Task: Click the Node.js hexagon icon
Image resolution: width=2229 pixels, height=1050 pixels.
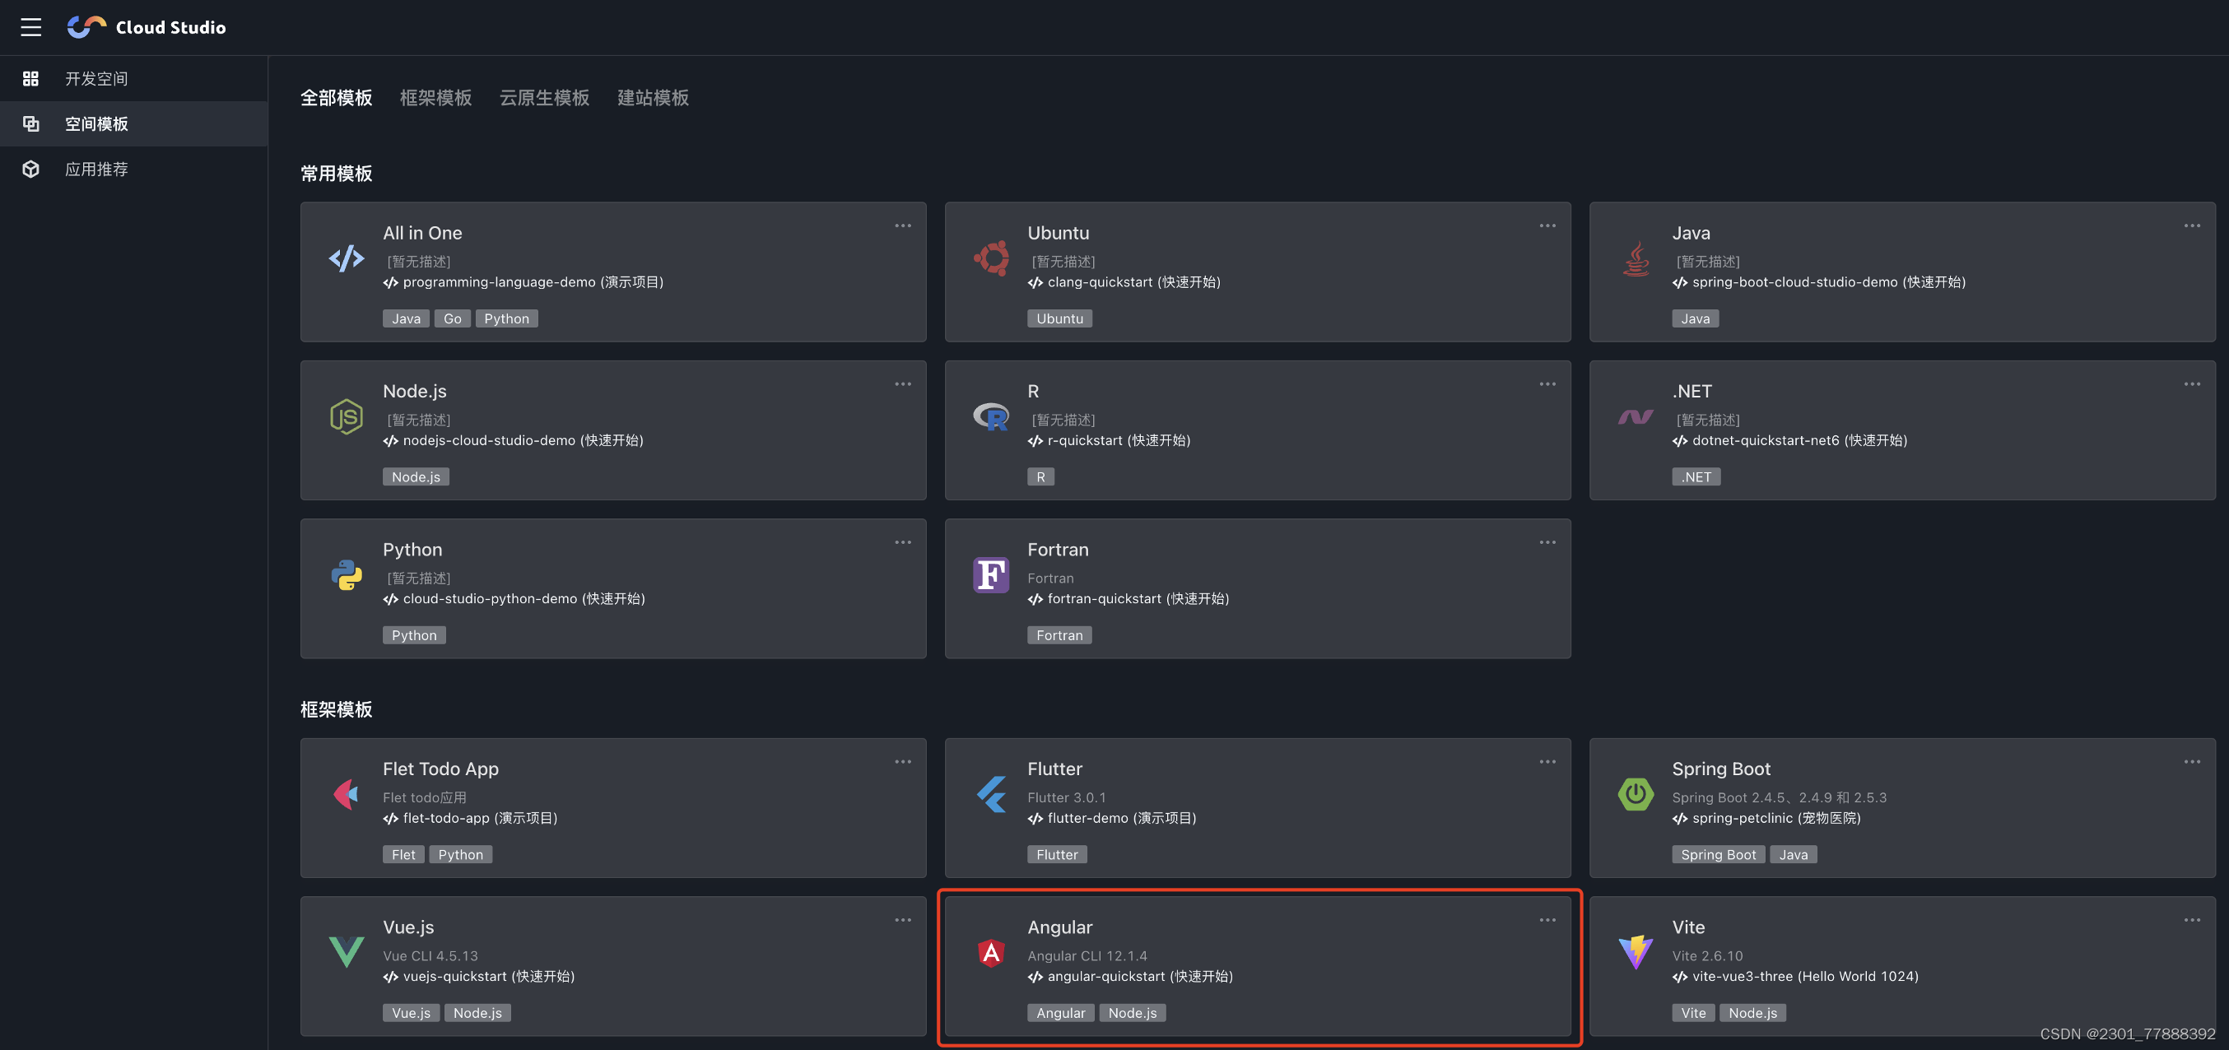Action: click(x=346, y=417)
